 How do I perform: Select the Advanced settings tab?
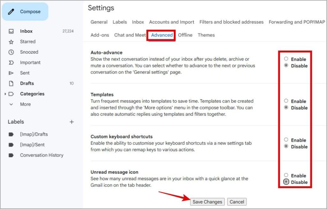(x=162, y=35)
